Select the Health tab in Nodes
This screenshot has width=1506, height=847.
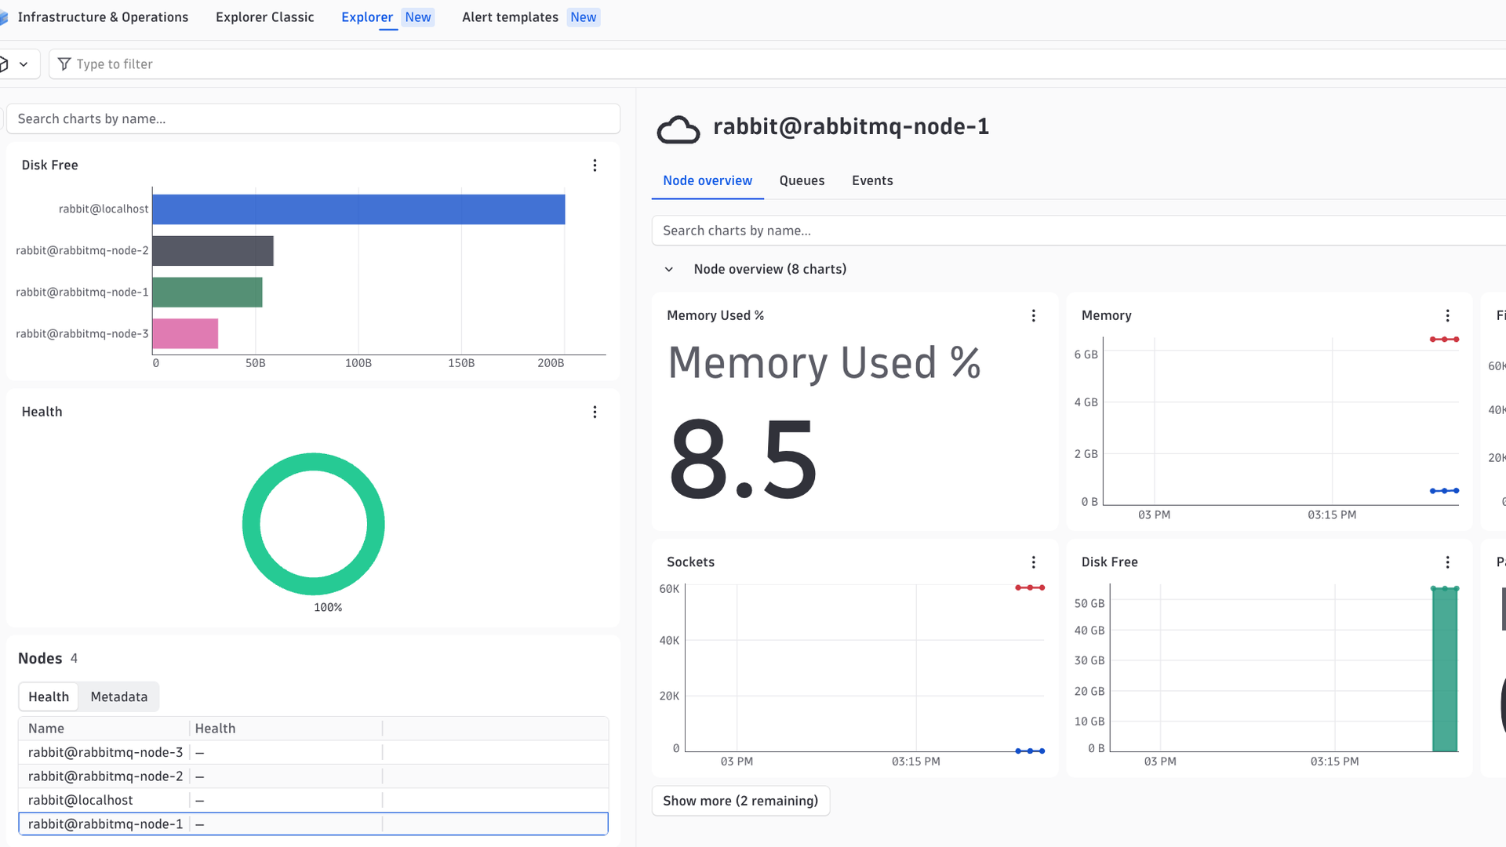[x=49, y=696]
